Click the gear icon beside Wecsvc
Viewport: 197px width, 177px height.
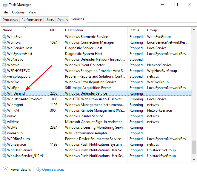click(4, 65)
